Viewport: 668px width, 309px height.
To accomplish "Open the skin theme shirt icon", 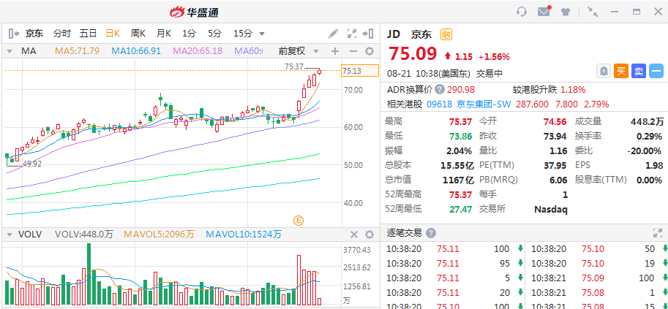I will pos(566,12).
